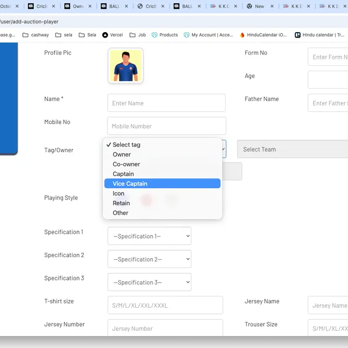Viewport: 348px width, 348px height.
Task: Choose Co-owner from the tag list
Action: 162,164
